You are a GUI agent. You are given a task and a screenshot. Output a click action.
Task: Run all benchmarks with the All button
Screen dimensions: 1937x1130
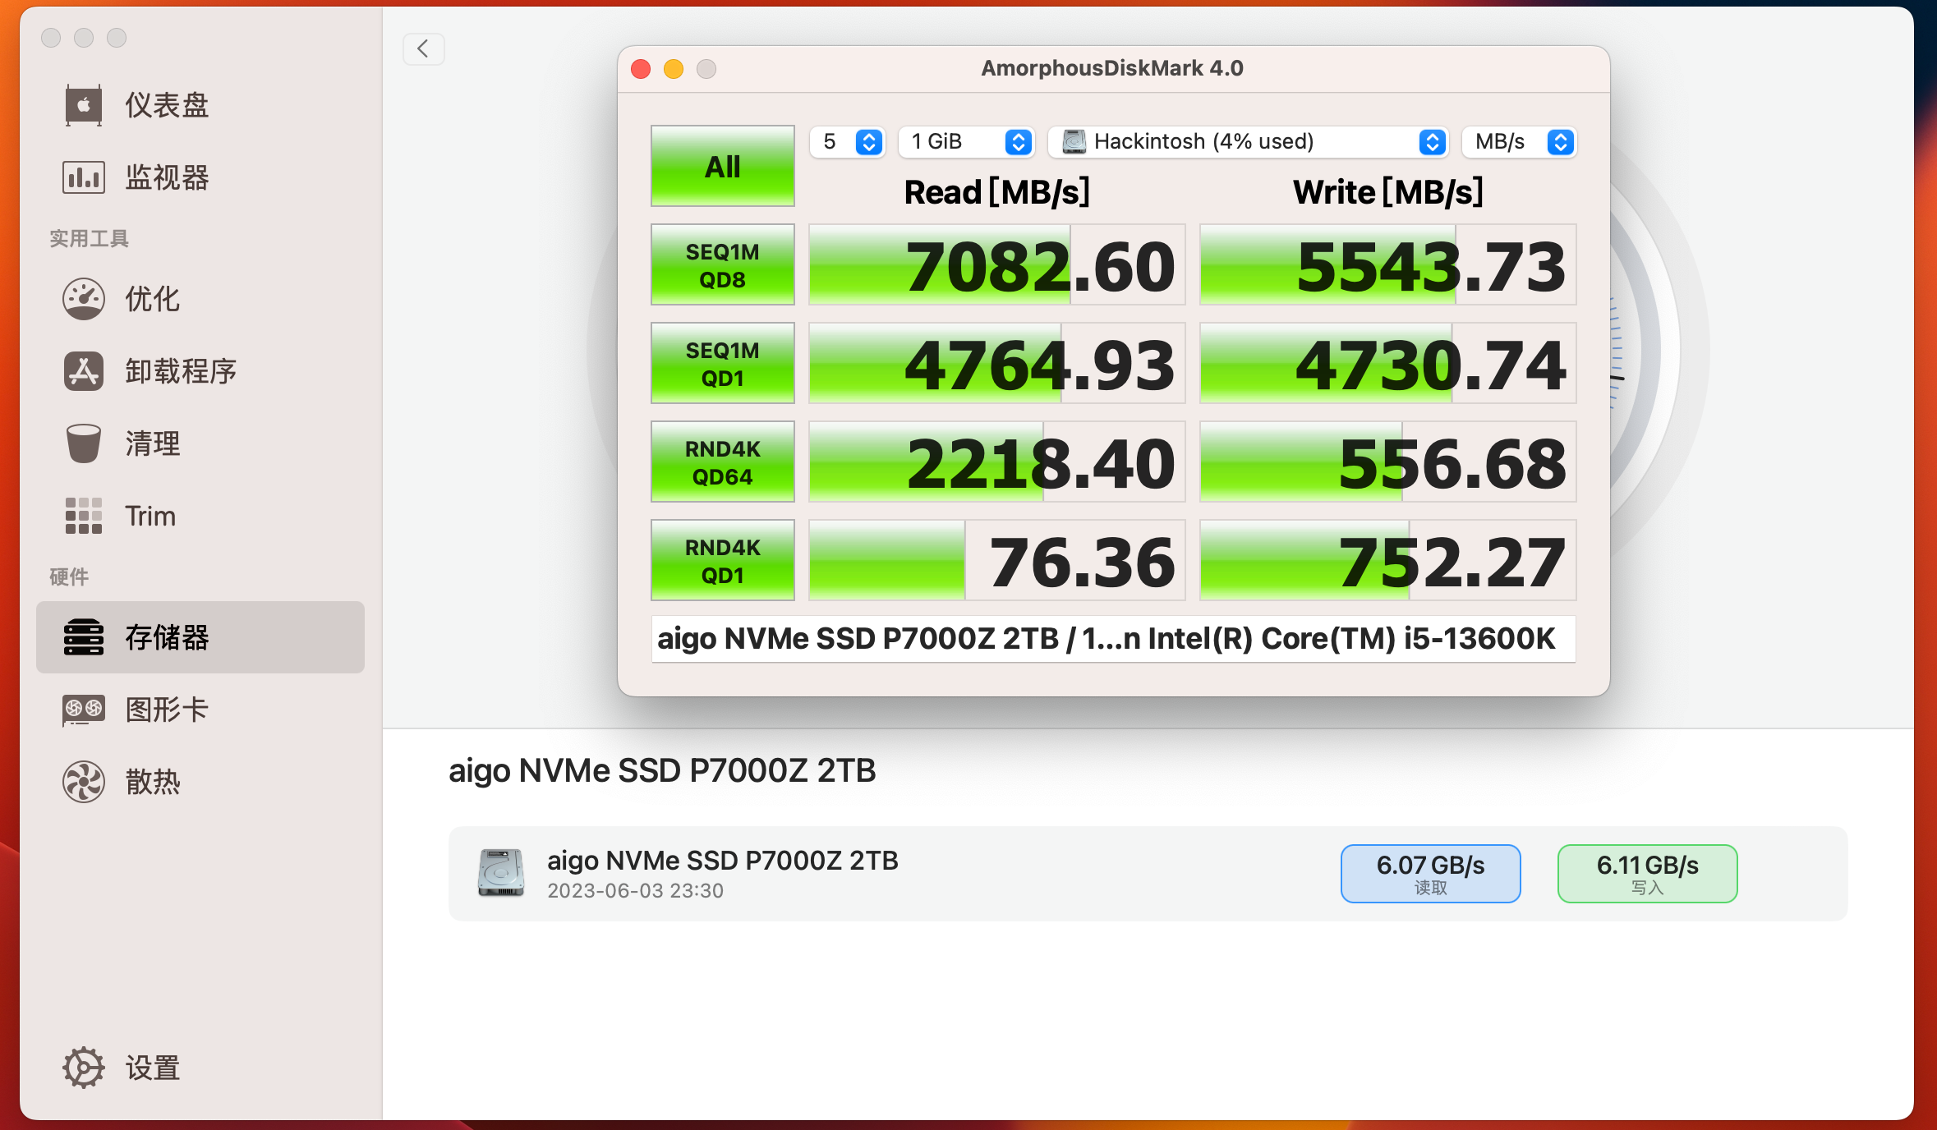point(722,166)
